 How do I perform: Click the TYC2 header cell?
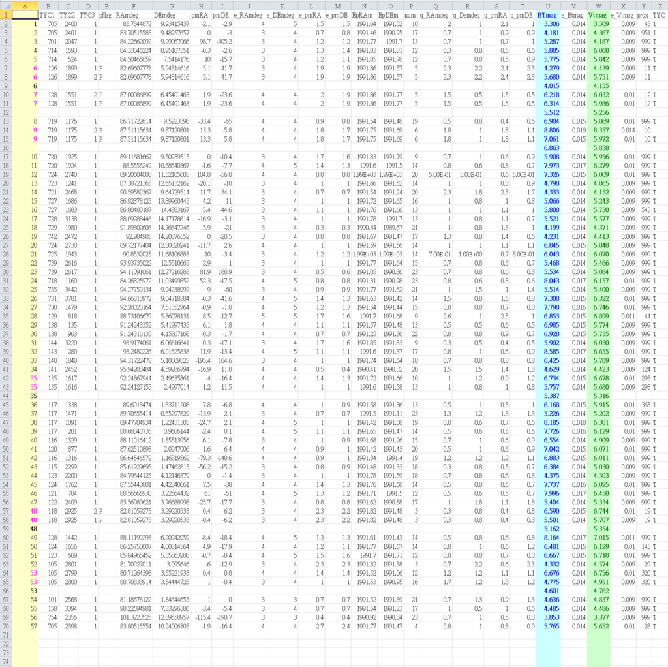click(68, 15)
